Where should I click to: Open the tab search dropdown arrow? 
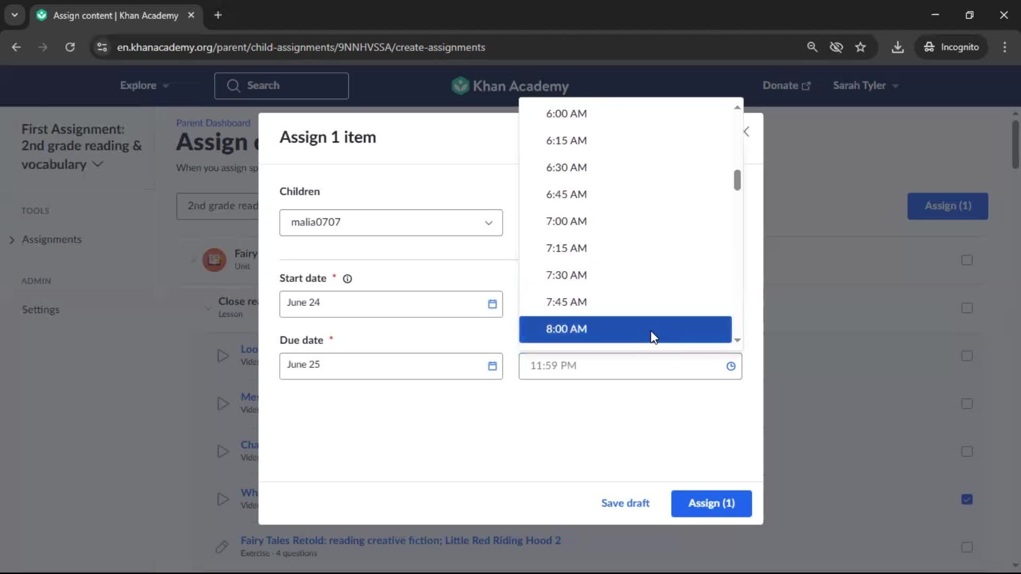tap(14, 15)
